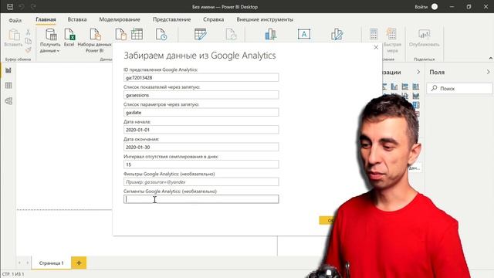Click the Google Analytics segments field
494x278 pixels.
click(x=201, y=199)
